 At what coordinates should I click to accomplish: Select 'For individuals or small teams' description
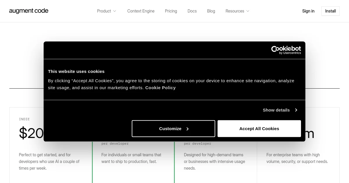click(131, 158)
